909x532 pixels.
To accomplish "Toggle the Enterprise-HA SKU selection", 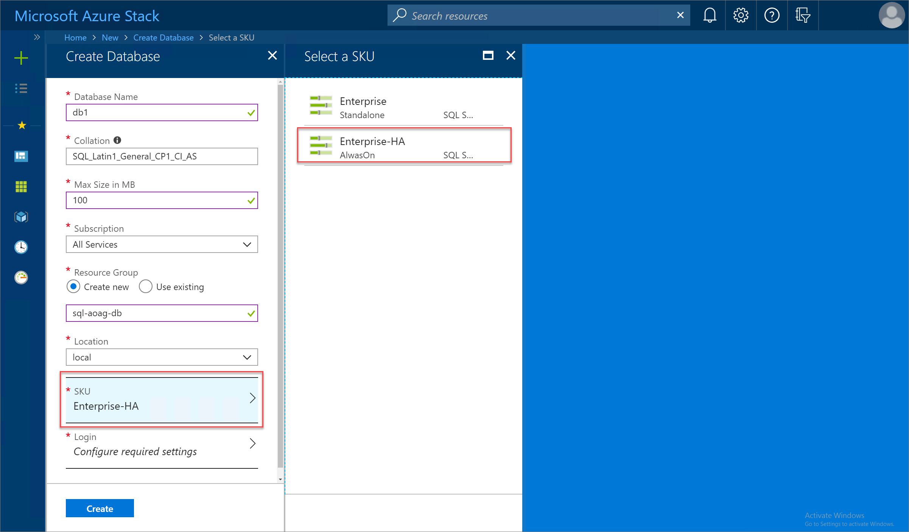I will pos(404,147).
